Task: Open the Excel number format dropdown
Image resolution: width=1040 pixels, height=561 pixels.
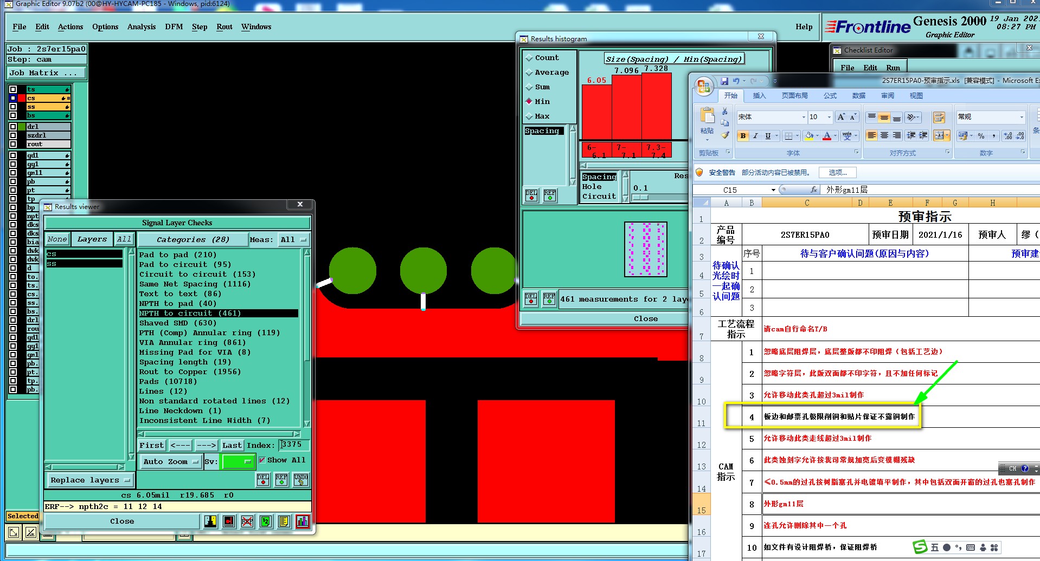Action: (1022, 117)
